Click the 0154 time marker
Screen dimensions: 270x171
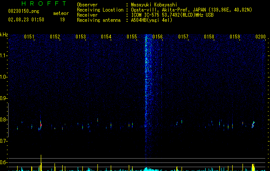click(x=106, y=37)
